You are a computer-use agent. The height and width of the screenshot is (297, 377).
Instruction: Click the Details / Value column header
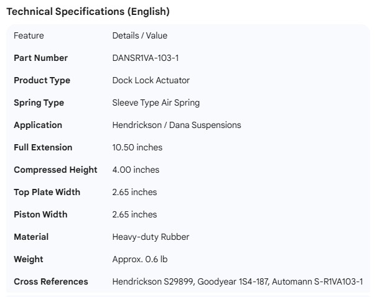tap(139, 35)
